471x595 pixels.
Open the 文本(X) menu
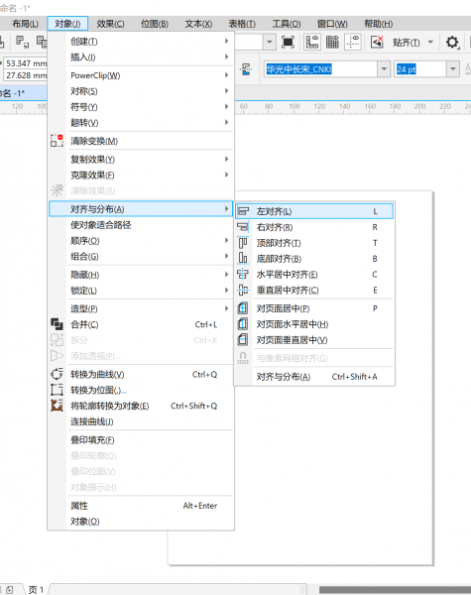[198, 24]
